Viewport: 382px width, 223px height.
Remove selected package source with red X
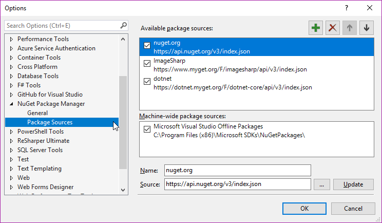point(333,28)
